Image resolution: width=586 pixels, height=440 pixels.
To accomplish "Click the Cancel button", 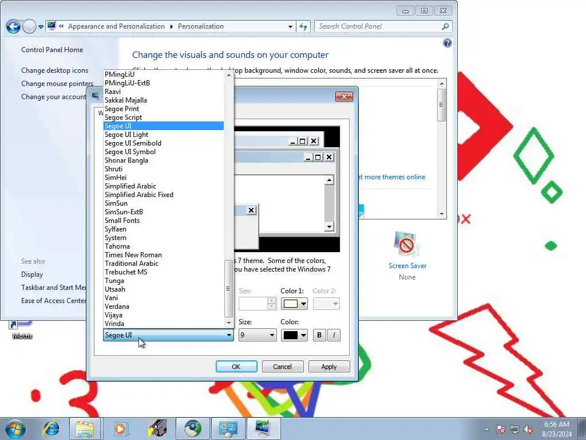I will pyautogui.click(x=283, y=367).
